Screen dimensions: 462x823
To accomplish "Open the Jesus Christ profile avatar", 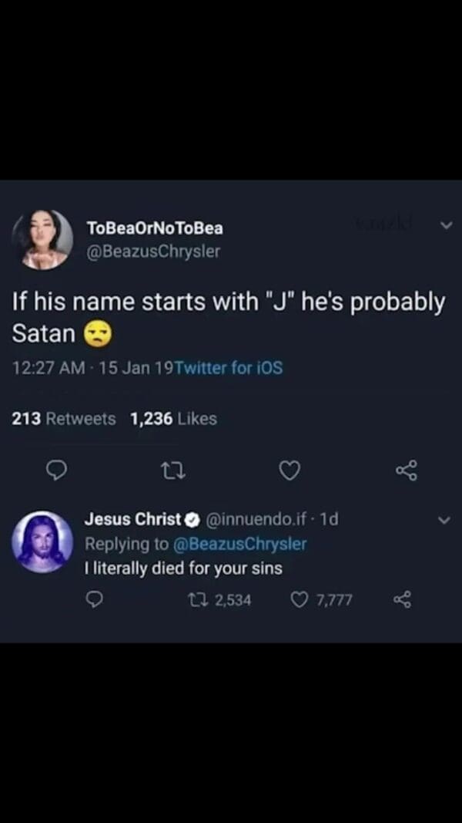I will (x=42, y=541).
